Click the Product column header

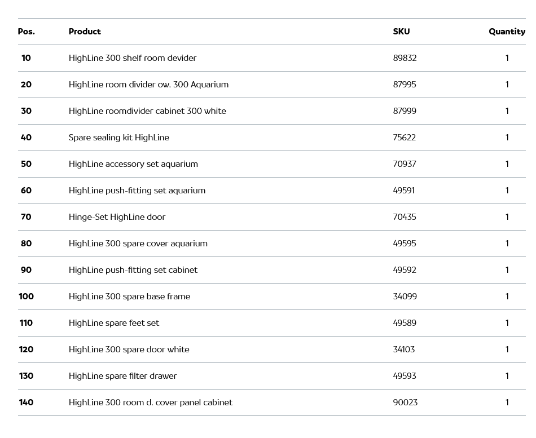tap(85, 32)
